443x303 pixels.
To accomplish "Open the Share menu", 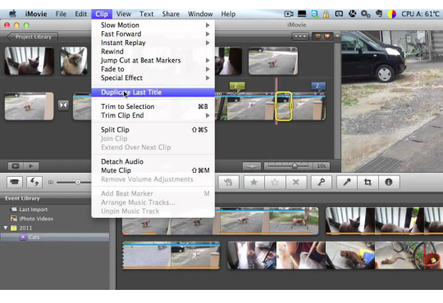I will 171,14.
